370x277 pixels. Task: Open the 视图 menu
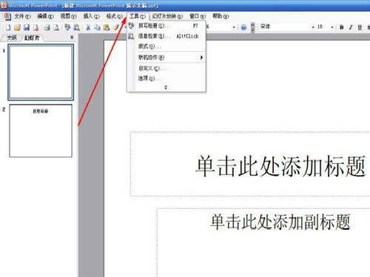[68, 16]
